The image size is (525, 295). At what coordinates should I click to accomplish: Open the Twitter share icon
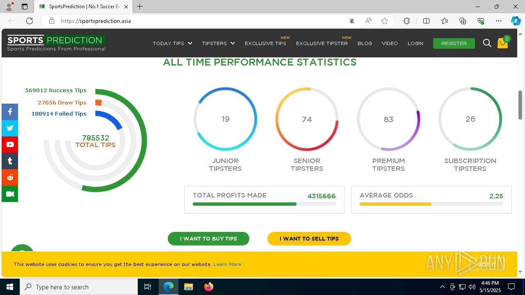click(x=10, y=128)
